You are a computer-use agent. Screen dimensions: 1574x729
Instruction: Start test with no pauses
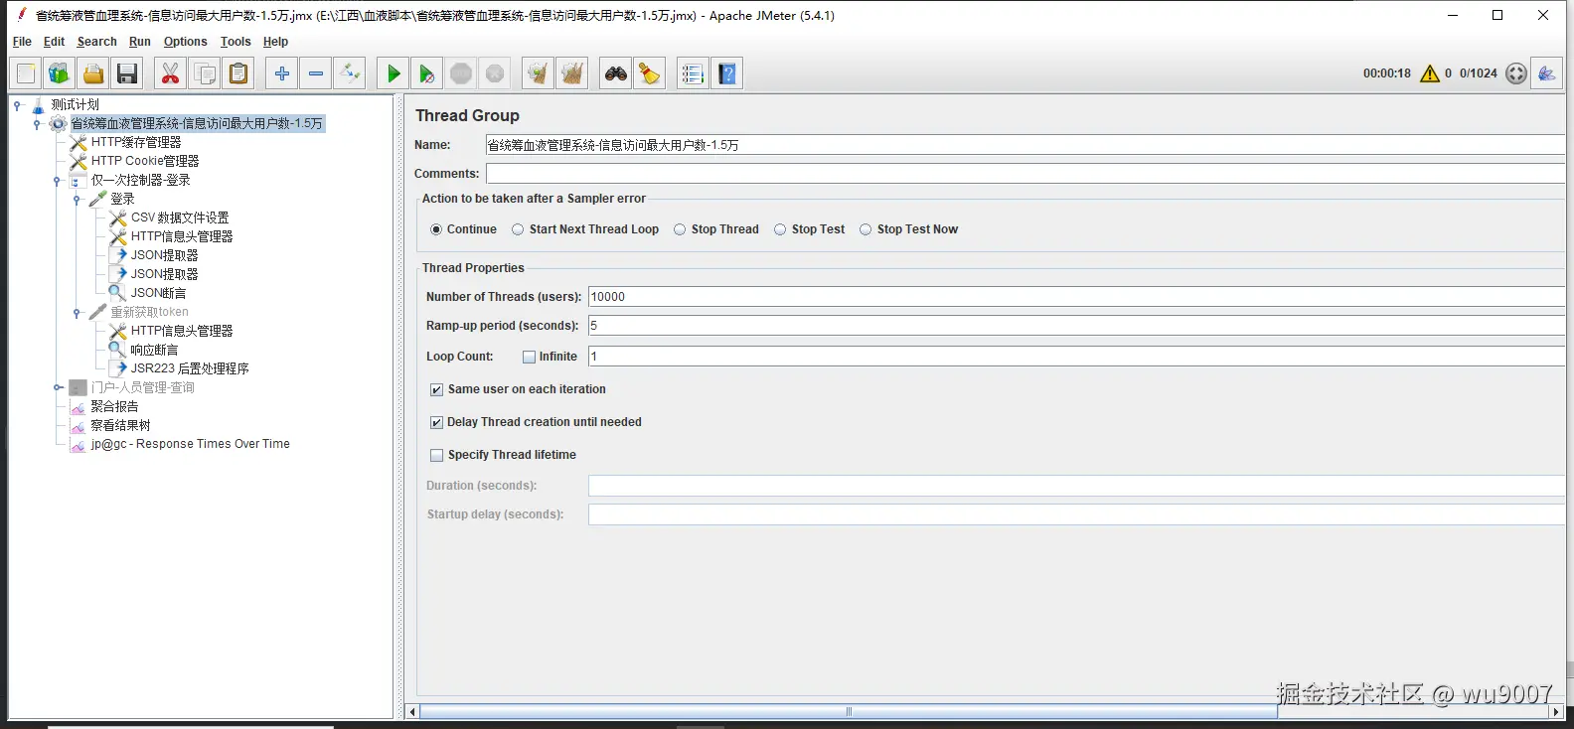click(x=427, y=73)
